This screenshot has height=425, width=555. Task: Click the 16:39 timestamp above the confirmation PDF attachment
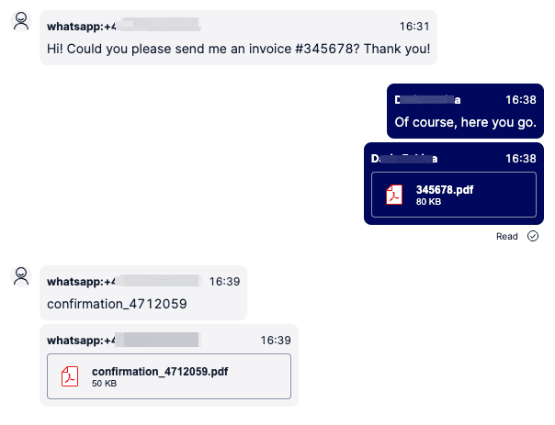(x=276, y=340)
